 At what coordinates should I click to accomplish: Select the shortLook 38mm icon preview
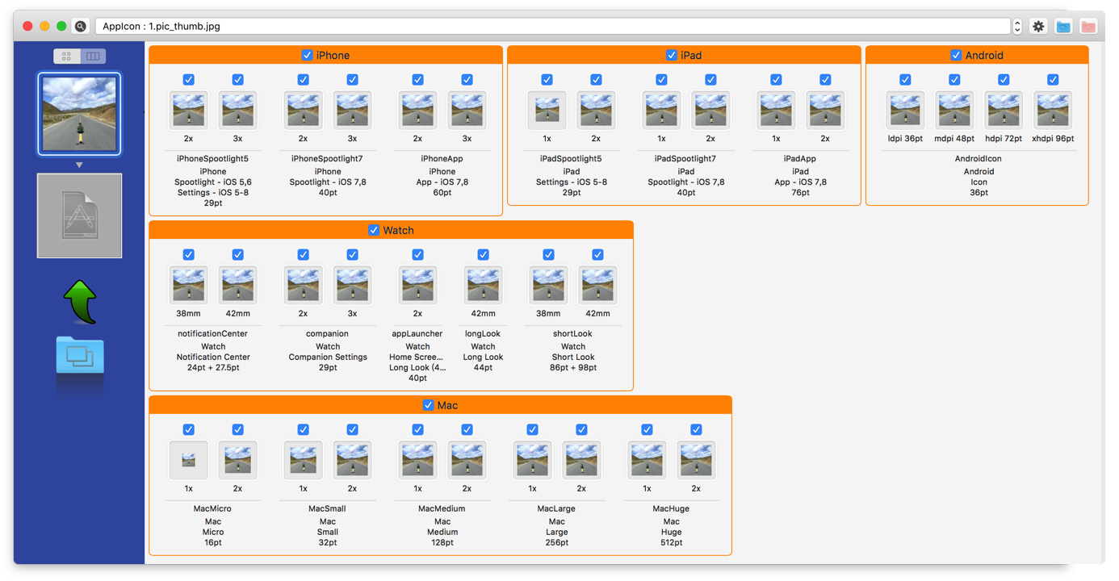(548, 285)
